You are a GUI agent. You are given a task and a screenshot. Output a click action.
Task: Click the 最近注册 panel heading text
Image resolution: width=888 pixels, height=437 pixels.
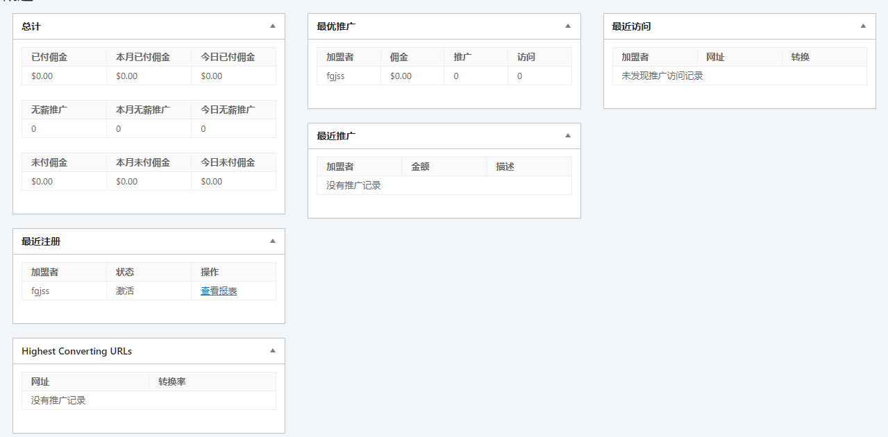pyautogui.click(x=41, y=241)
